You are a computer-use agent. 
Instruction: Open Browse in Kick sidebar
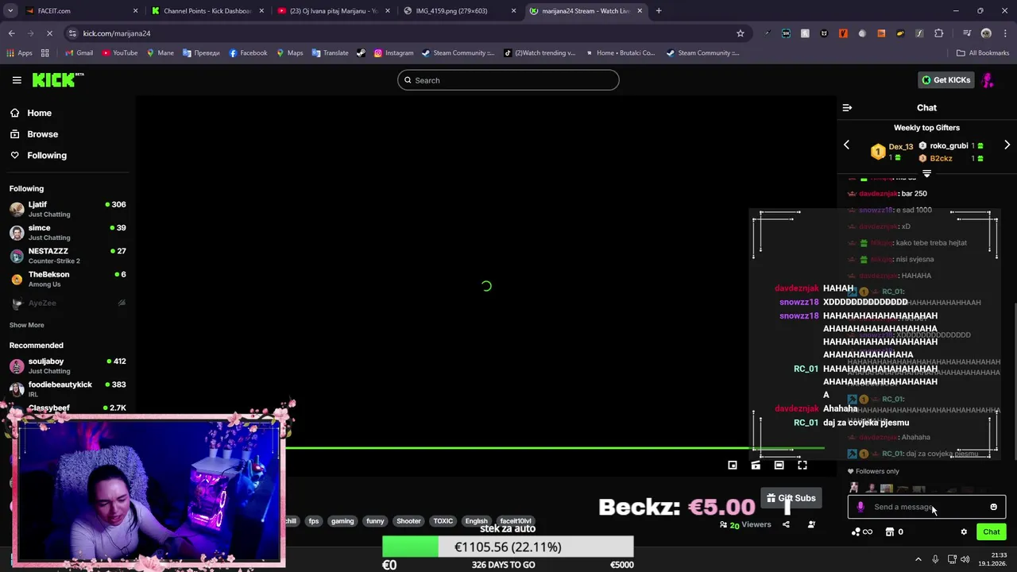[42, 134]
